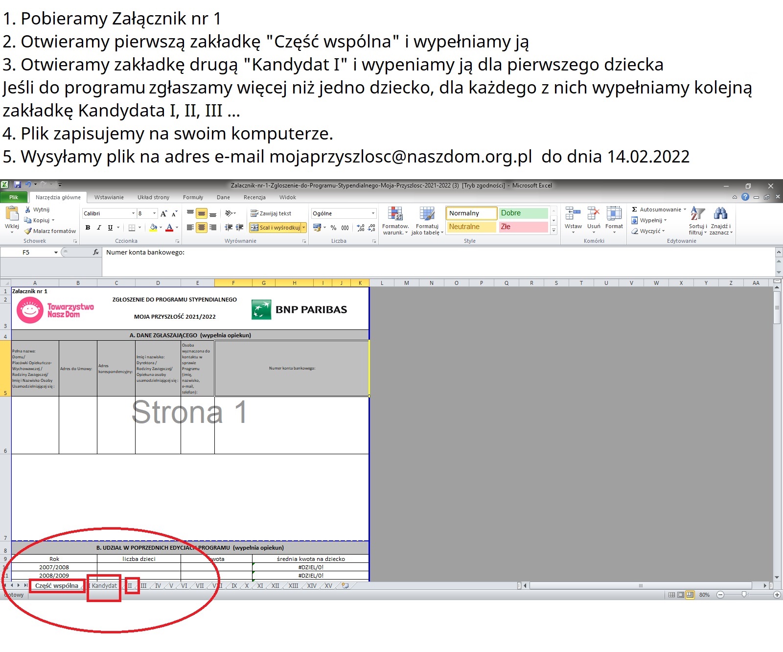Toggle middle vertical alignment

click(202, 213)
